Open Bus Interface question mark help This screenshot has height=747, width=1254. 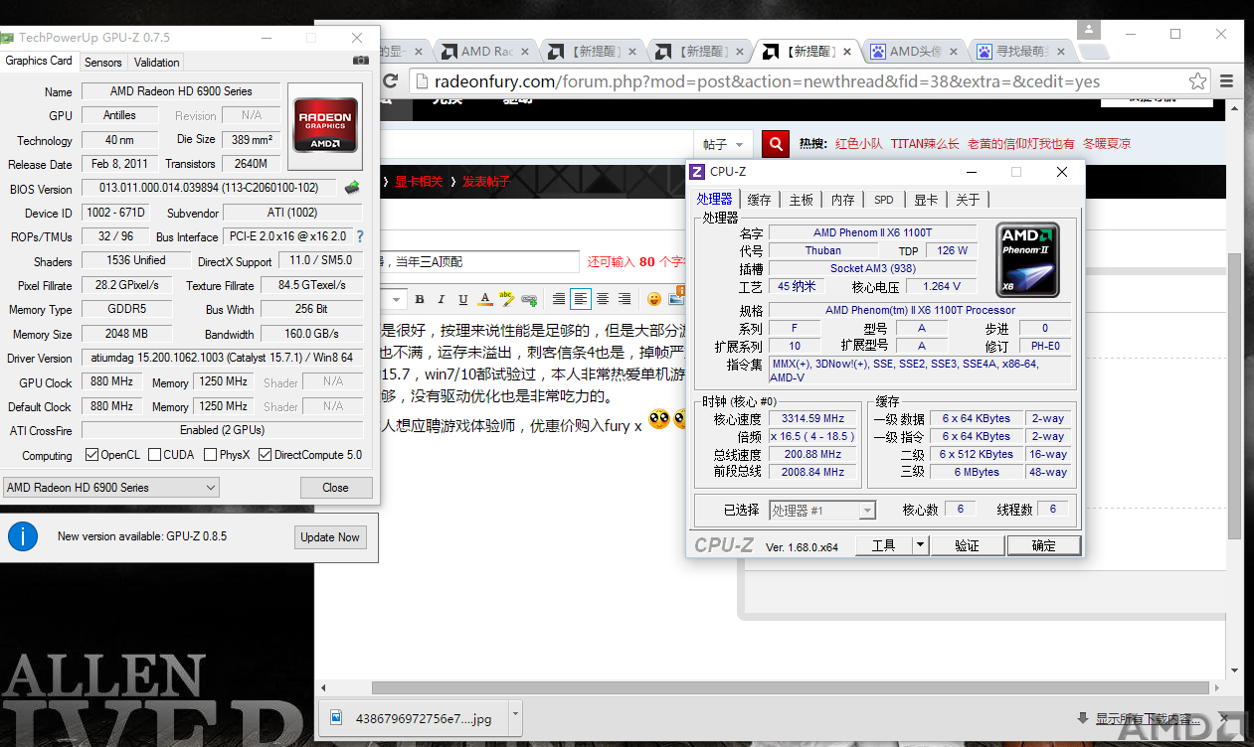(360, 236)
